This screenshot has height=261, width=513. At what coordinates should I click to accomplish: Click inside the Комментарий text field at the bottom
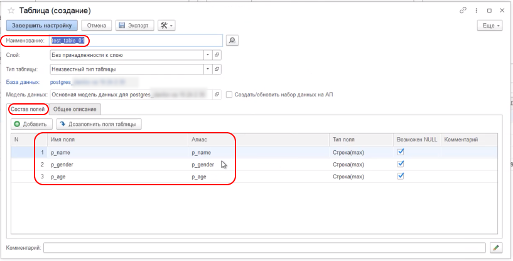pos(264,248)
